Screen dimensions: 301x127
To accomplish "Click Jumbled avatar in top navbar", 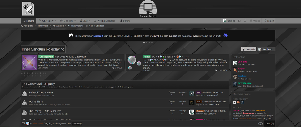I will [224, 21].
